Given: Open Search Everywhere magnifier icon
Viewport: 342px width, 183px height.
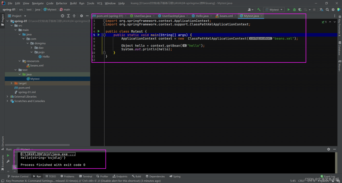Looking at the screenshot, I should click(327, 10).
